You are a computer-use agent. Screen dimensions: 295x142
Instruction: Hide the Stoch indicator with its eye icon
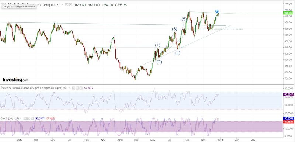(x=25, y=118)
